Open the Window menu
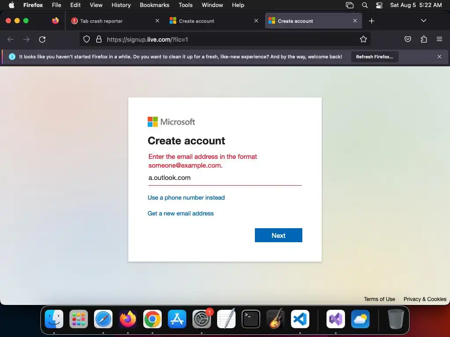Viewport: 450px width, 337px height. [212, 5]
